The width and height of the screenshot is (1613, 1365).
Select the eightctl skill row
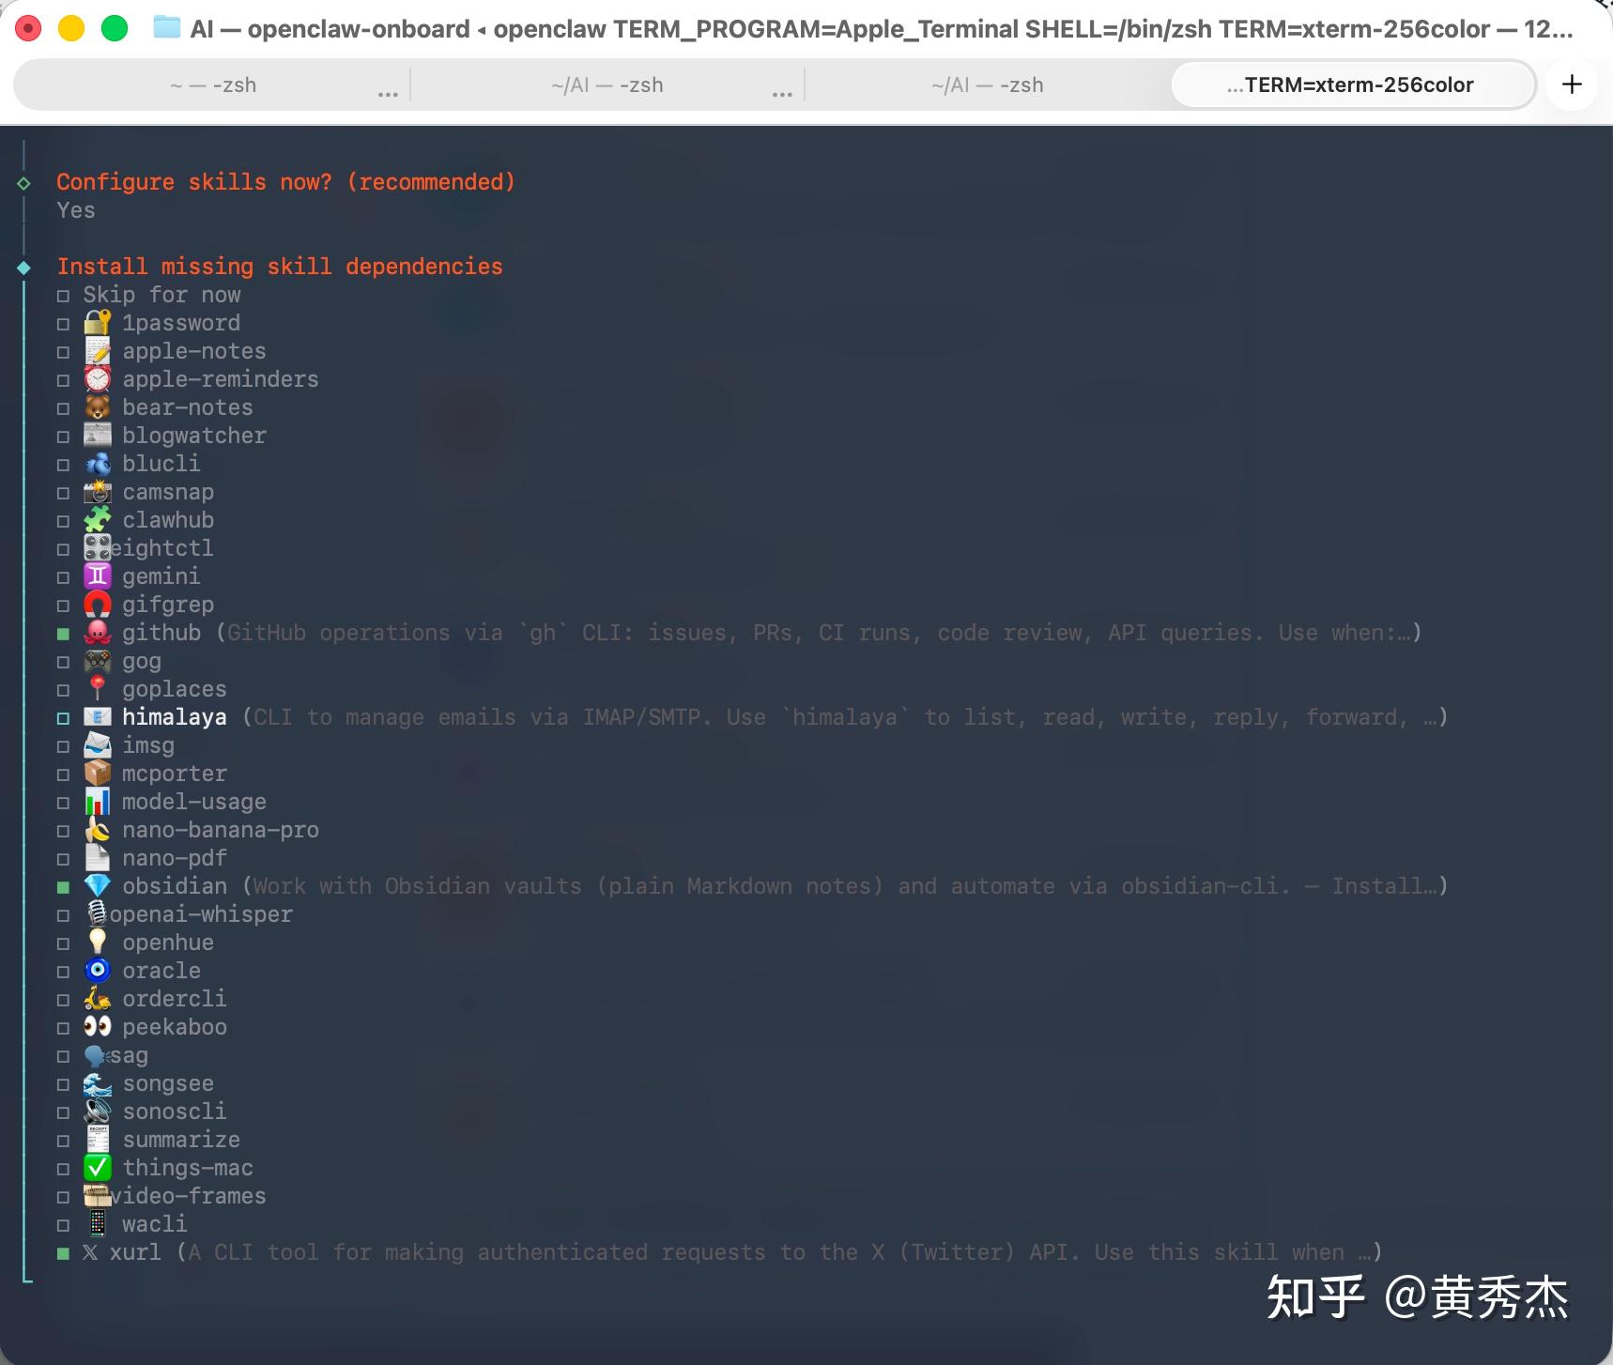click(135, 548)
